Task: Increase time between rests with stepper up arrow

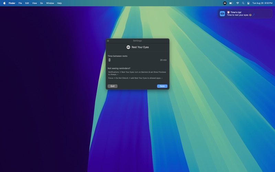Action: 109,59
